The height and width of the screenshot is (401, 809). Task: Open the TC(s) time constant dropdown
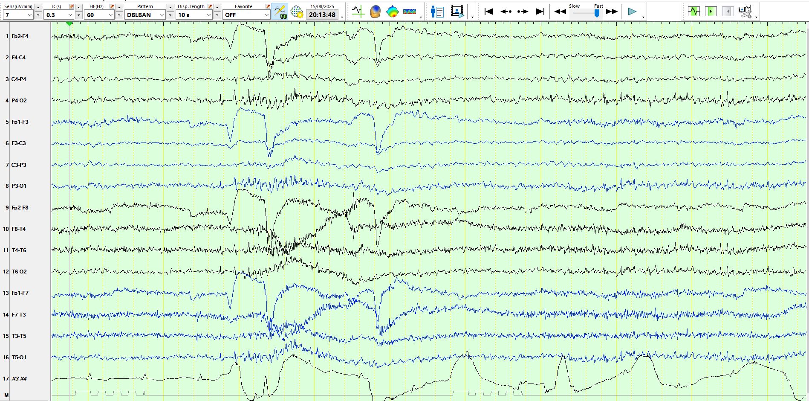coord(59,15)
